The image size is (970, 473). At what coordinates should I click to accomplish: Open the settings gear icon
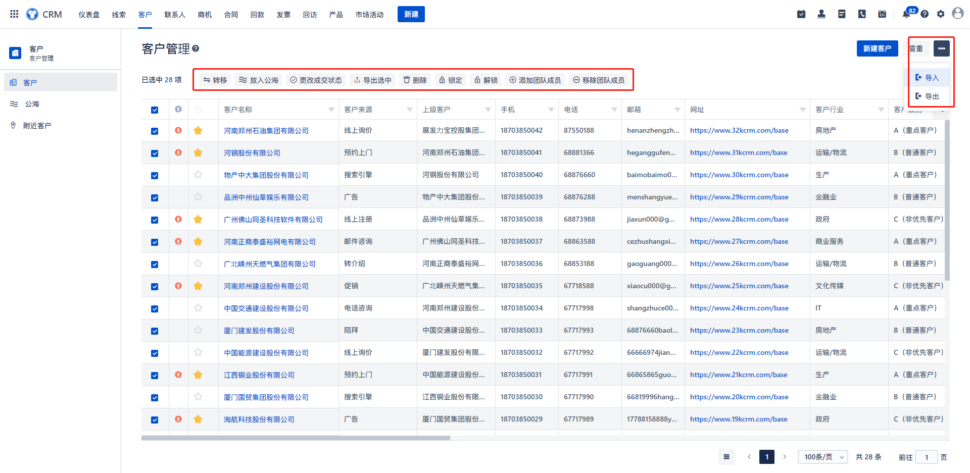[x=941, y=14]
